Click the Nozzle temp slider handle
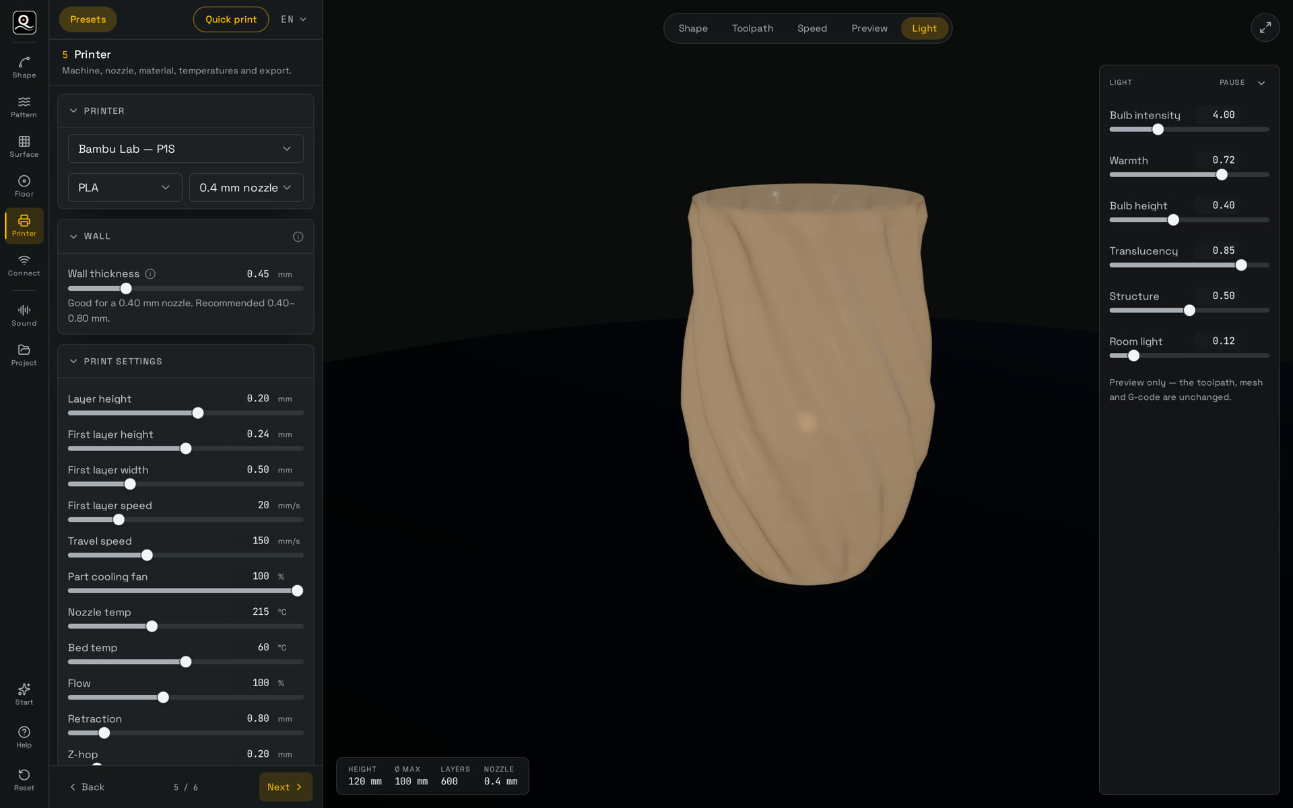1293x808 pixels. [x=152, y=626]
